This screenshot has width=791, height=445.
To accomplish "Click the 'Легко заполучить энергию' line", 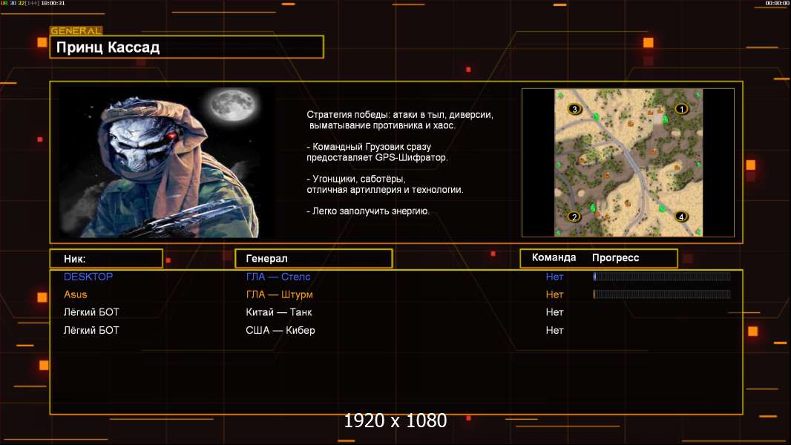I will pyautogui.click(x=368, y=211).
